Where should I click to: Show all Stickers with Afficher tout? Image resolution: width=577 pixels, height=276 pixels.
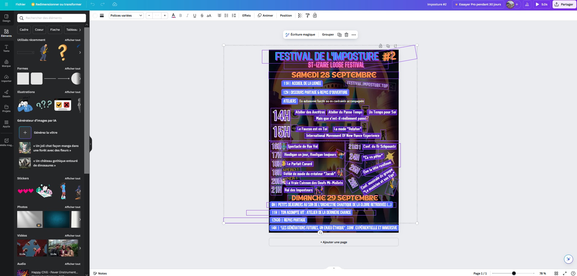(x=72, y=178)
